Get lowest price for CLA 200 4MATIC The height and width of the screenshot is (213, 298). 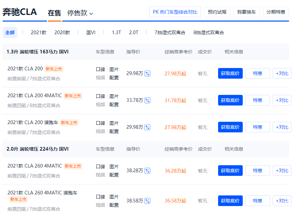230,100
